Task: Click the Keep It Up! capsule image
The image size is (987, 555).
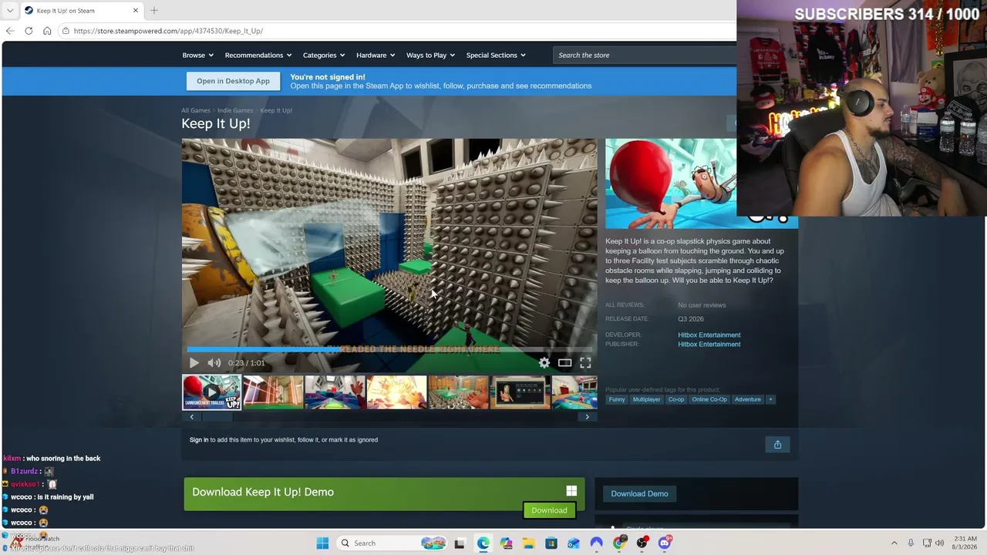Action: (x=671, y=183)
